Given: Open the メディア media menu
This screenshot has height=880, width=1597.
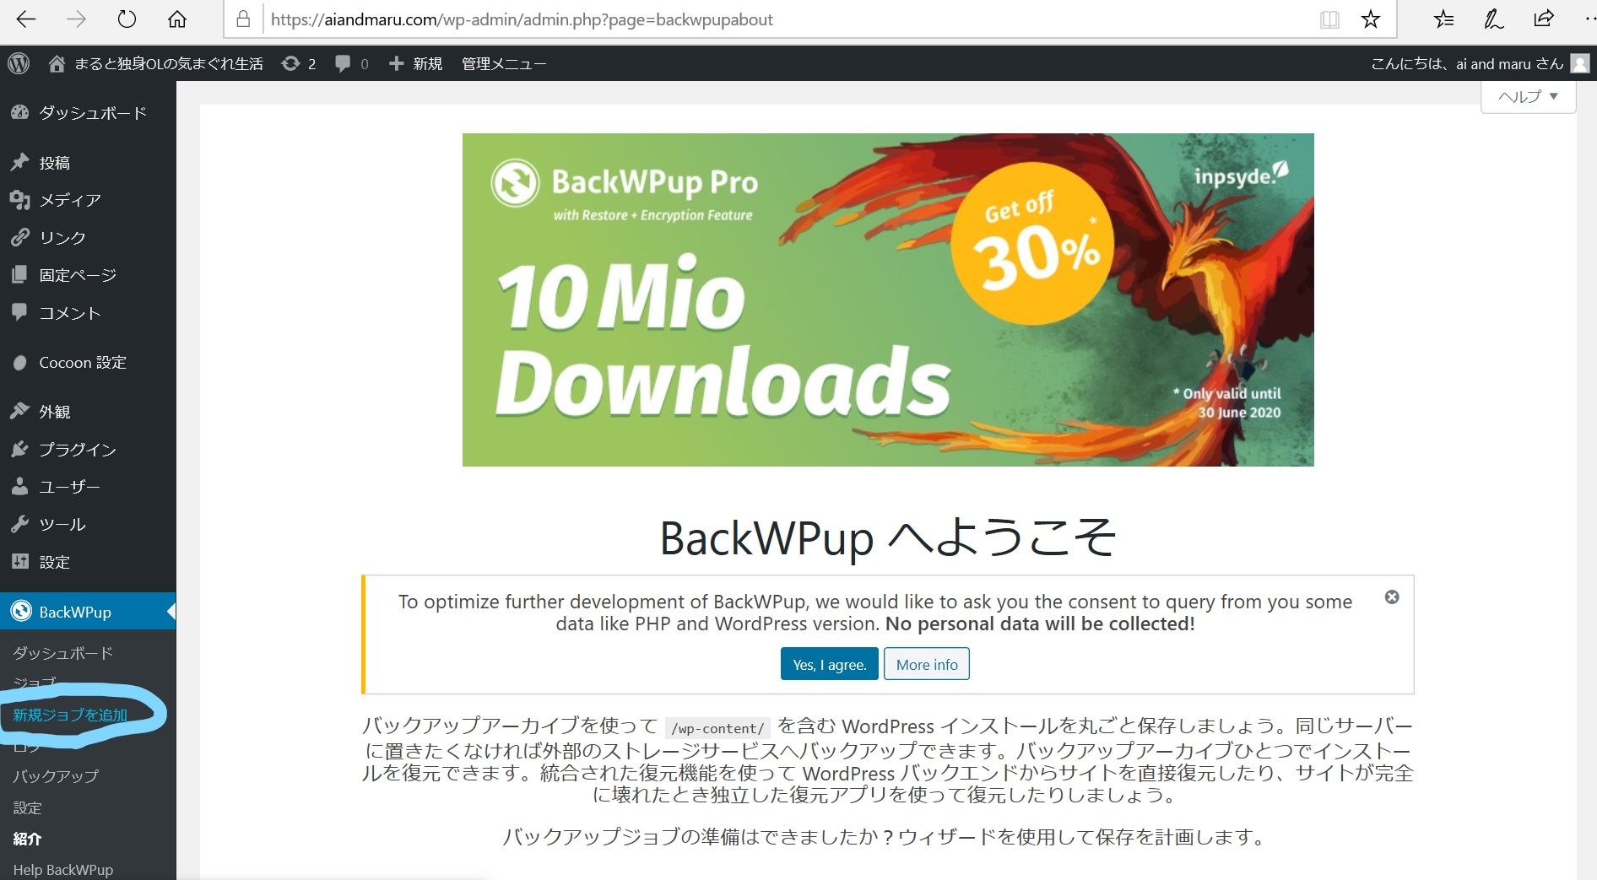Looking at the screenshot, I should click(x=88, y=200).
